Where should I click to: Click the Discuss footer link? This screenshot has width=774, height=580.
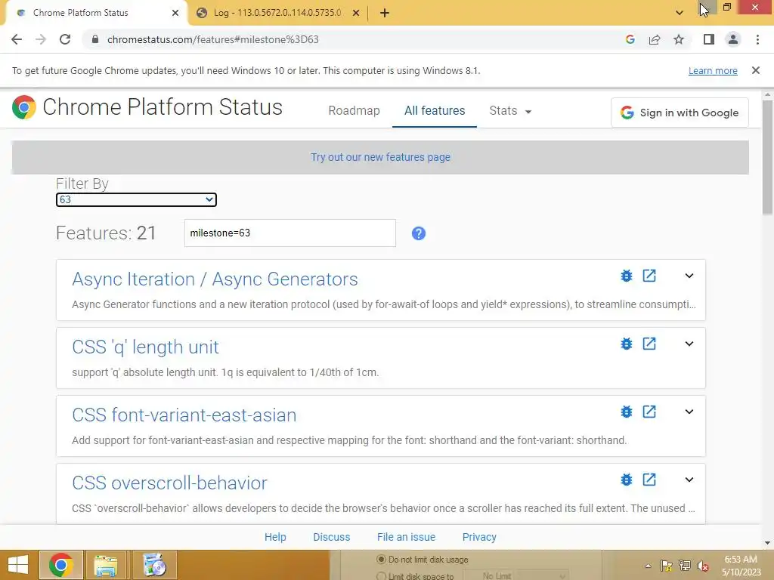point(331,537)
